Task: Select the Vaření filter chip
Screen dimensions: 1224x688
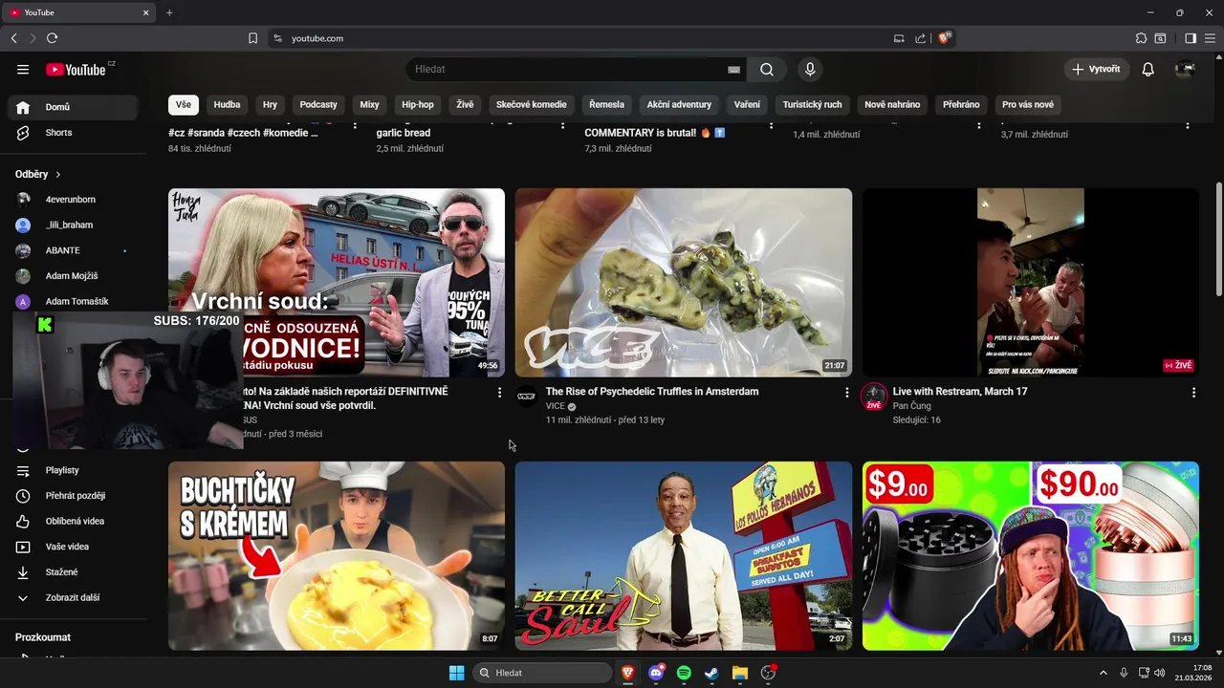Action: coord(747,105)
